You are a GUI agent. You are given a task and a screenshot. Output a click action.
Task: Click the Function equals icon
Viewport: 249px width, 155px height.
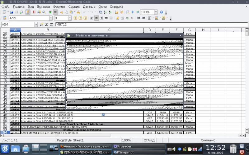[x=51, y=24]
